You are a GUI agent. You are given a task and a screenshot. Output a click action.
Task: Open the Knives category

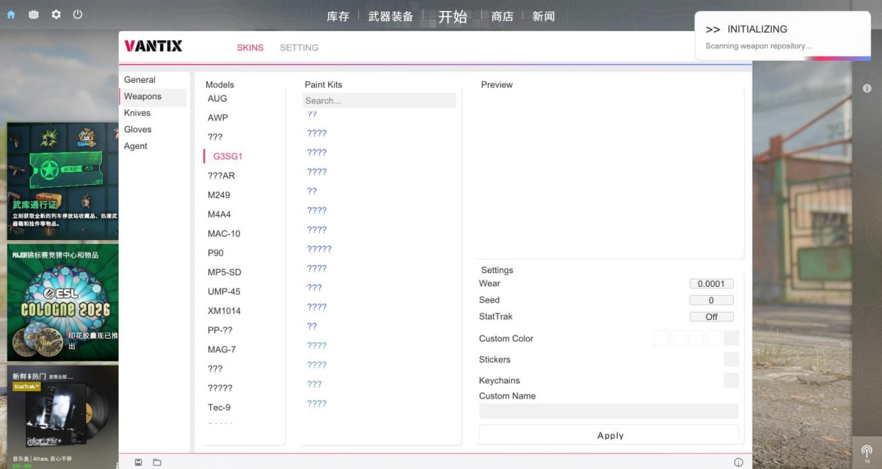(137, 113)
